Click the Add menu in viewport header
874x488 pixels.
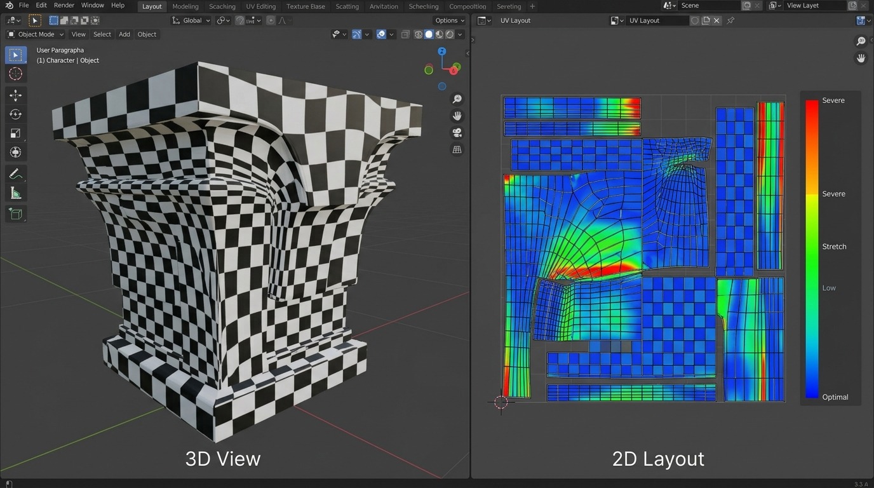tap(124, 34)
